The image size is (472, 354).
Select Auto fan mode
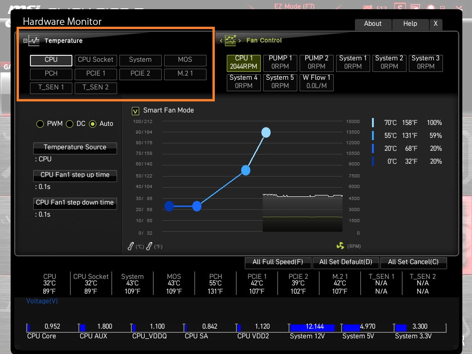click(x=93, y=124)
